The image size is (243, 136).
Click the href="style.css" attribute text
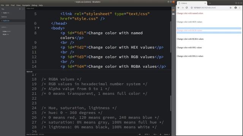coord(79,19)
